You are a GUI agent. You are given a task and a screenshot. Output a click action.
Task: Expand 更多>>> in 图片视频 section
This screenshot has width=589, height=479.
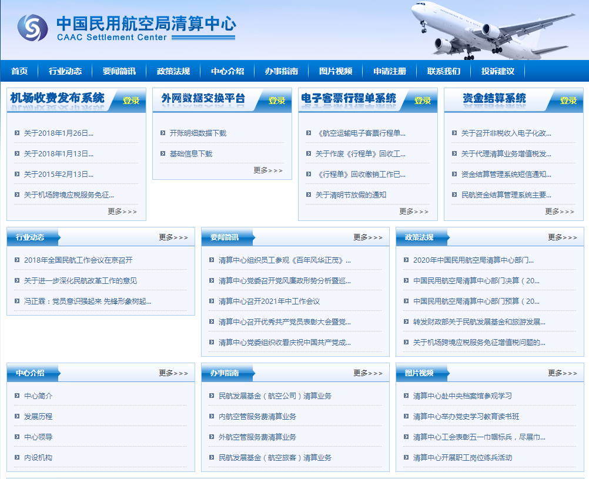pyautogui.click(x=563, y=373)
